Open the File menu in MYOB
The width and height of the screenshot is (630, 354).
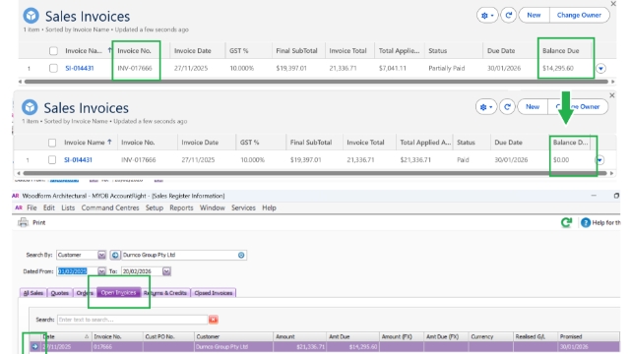(31, 207)
